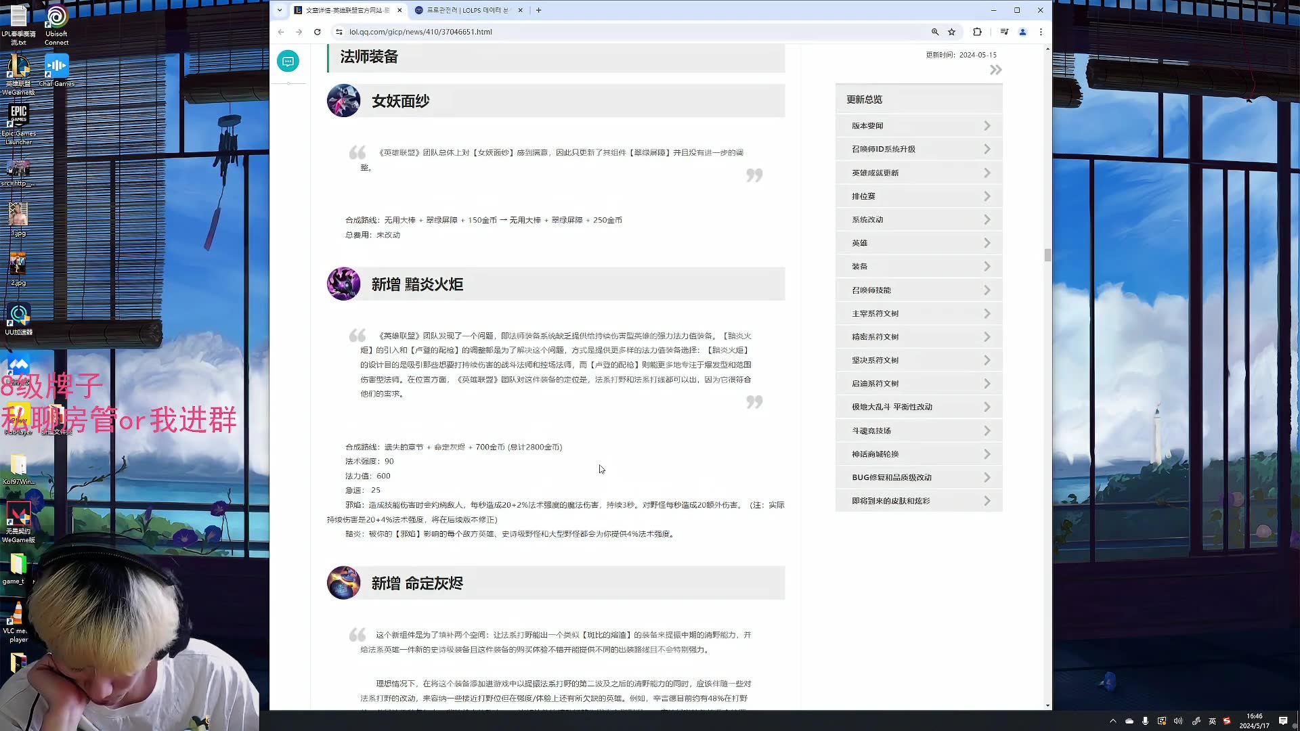Click the taskbar microphone icon
1300x731 pixels.
1145,721
